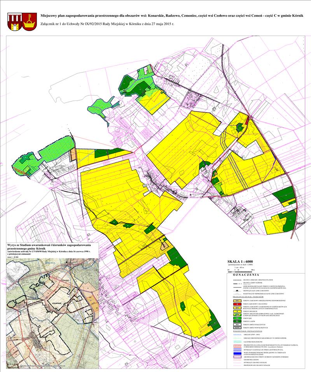The image size is (311, 372).
Task: Click the bright green ZC cemetery legend swatch
Action: pyautogui.click(x=237, y=318)
